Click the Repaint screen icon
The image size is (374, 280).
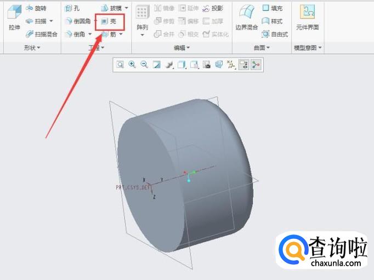pos(157,65)
